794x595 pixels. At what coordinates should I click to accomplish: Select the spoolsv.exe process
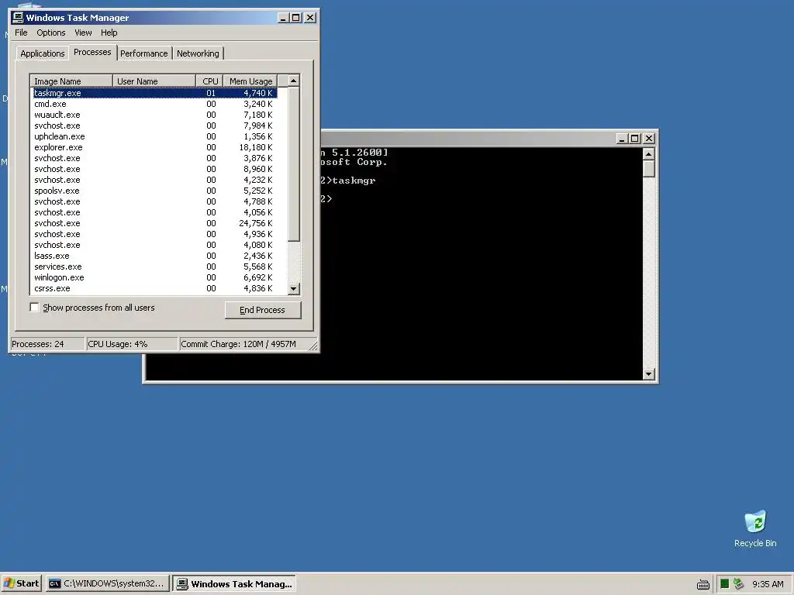click(x=155, y=191)
